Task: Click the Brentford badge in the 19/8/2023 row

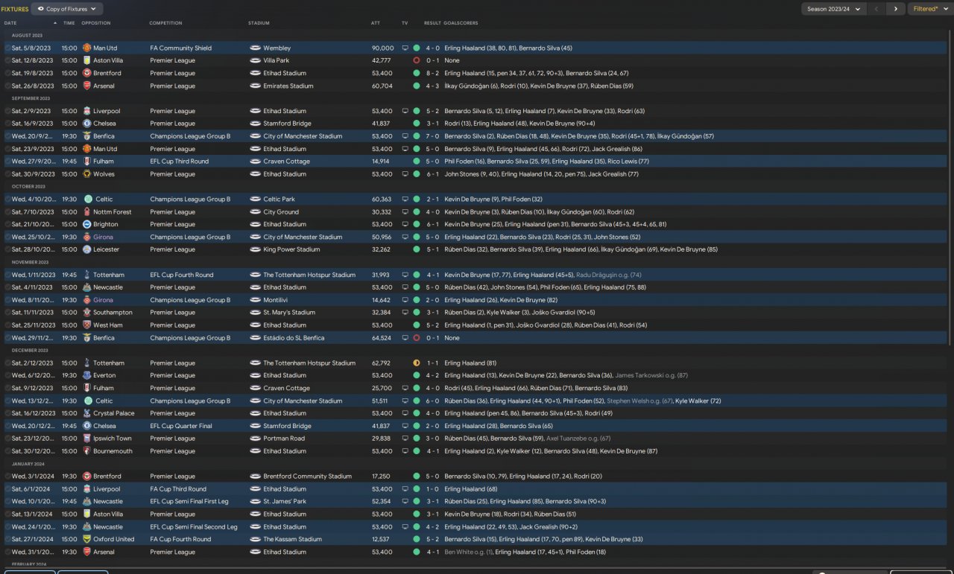Action: tap(87, 73)
